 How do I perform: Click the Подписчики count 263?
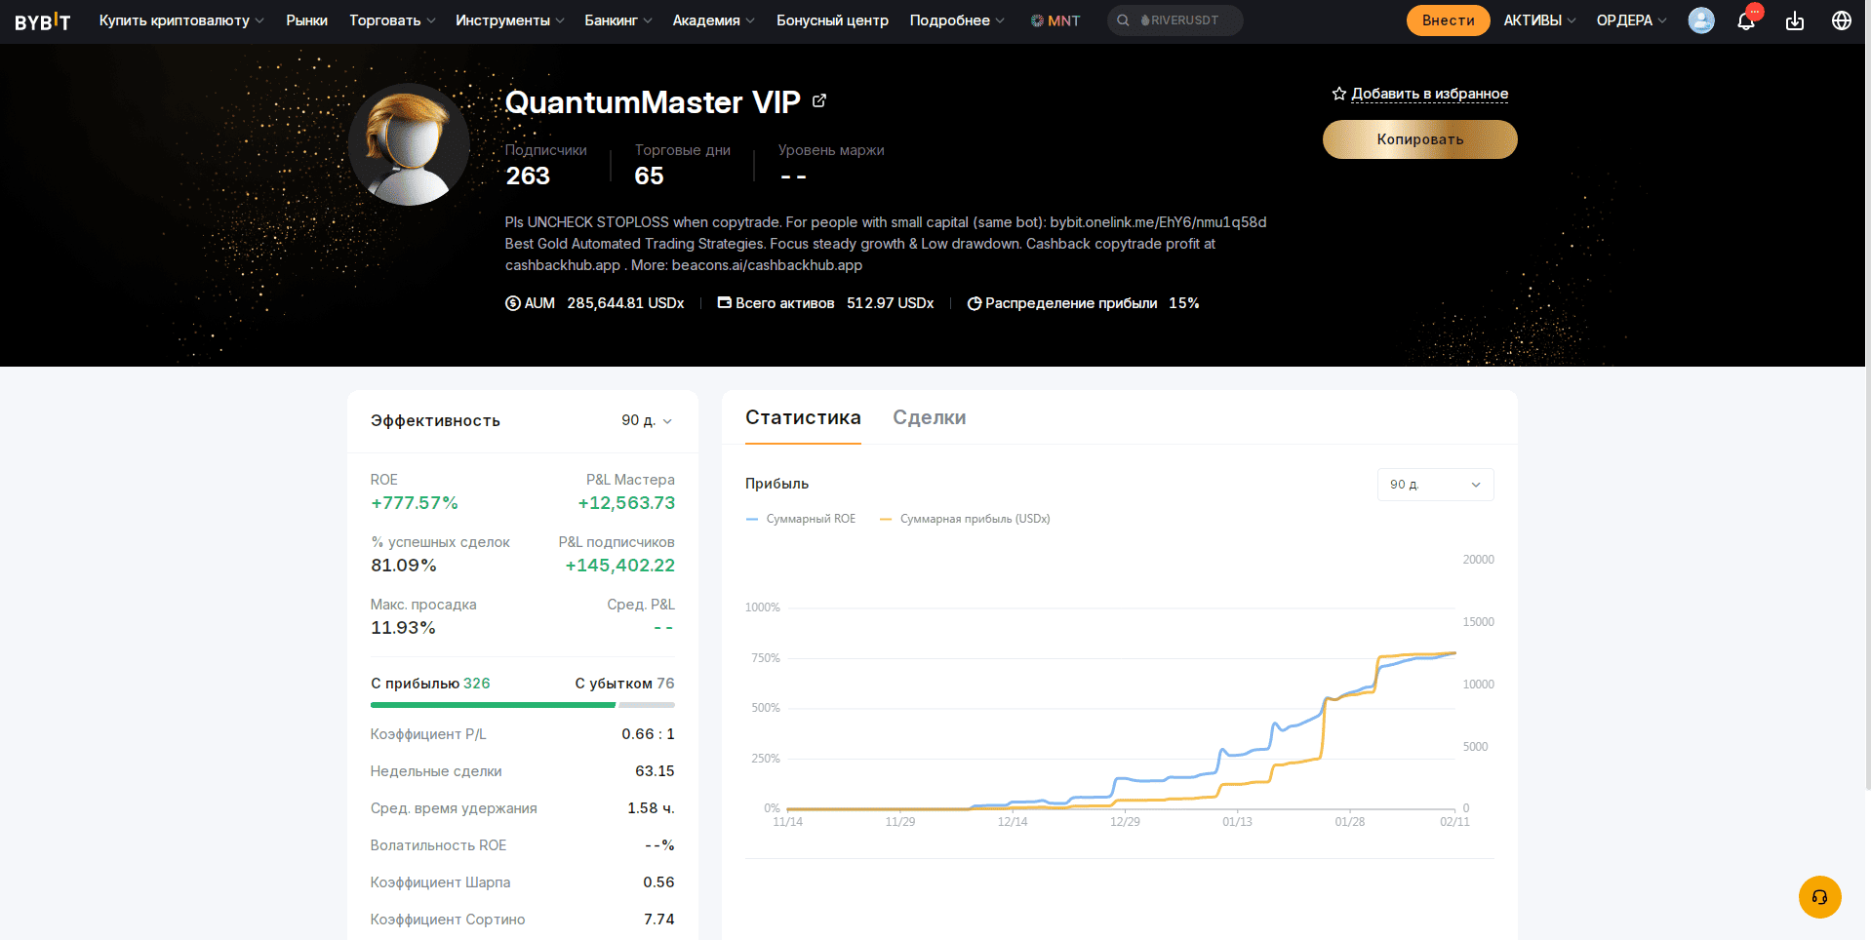(528, 176)
